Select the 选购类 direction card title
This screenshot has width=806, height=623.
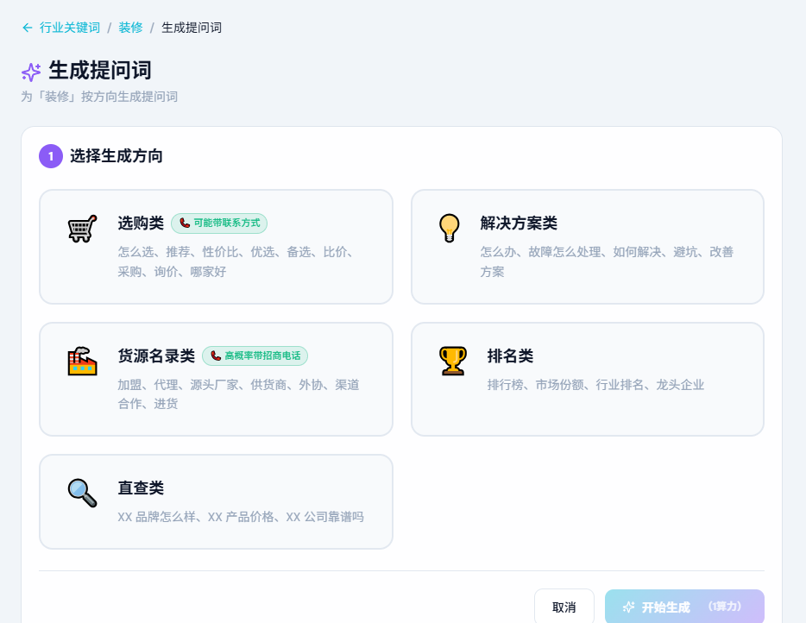coord(141,223)
